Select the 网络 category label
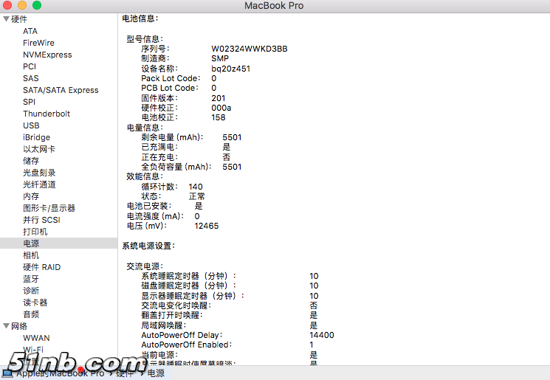The width and height of the screenshot is (550, 380). [x=19, y=326]
